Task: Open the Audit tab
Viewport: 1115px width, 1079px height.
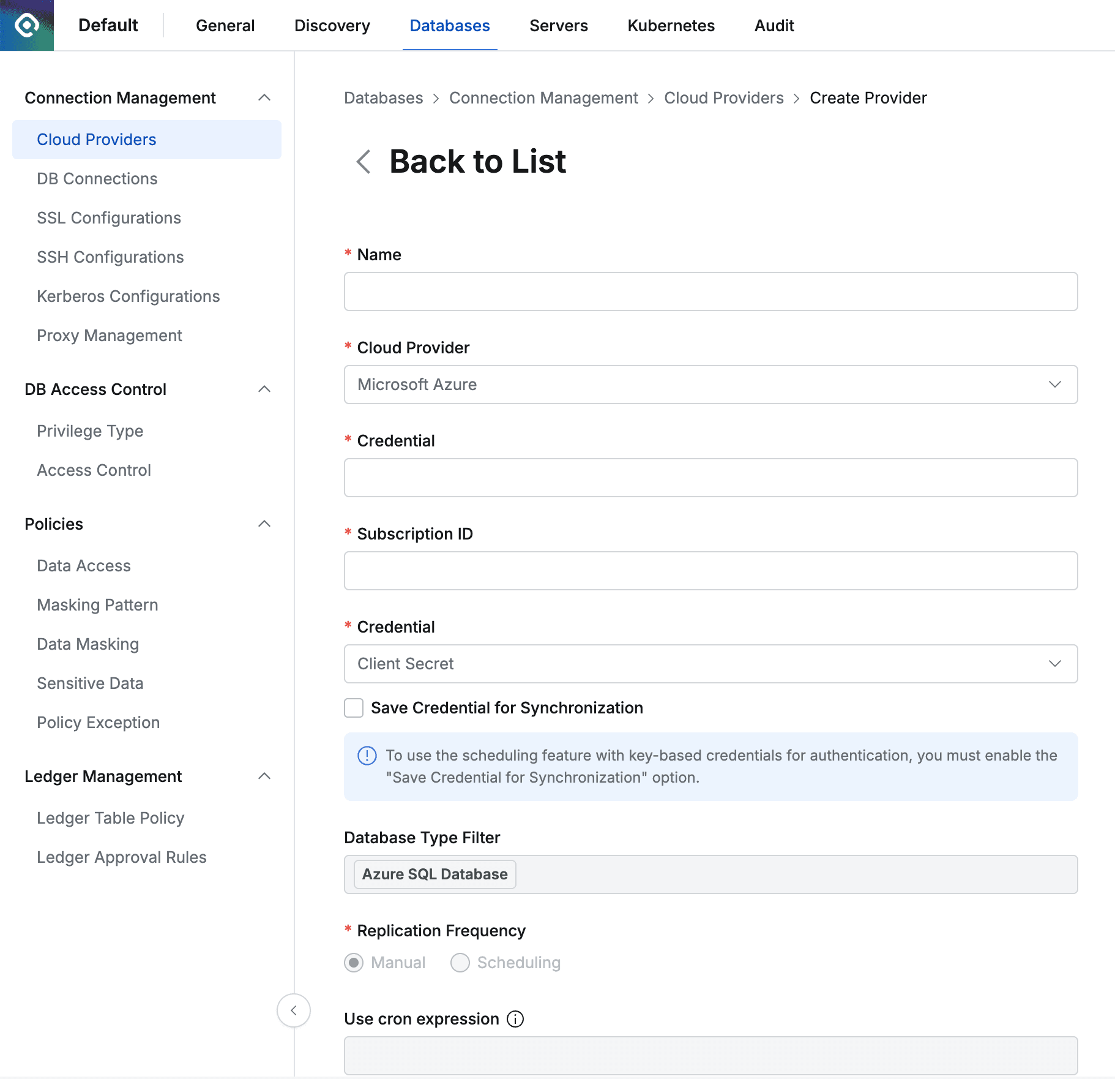Action: pyautogui.click(x=774, y=25)
